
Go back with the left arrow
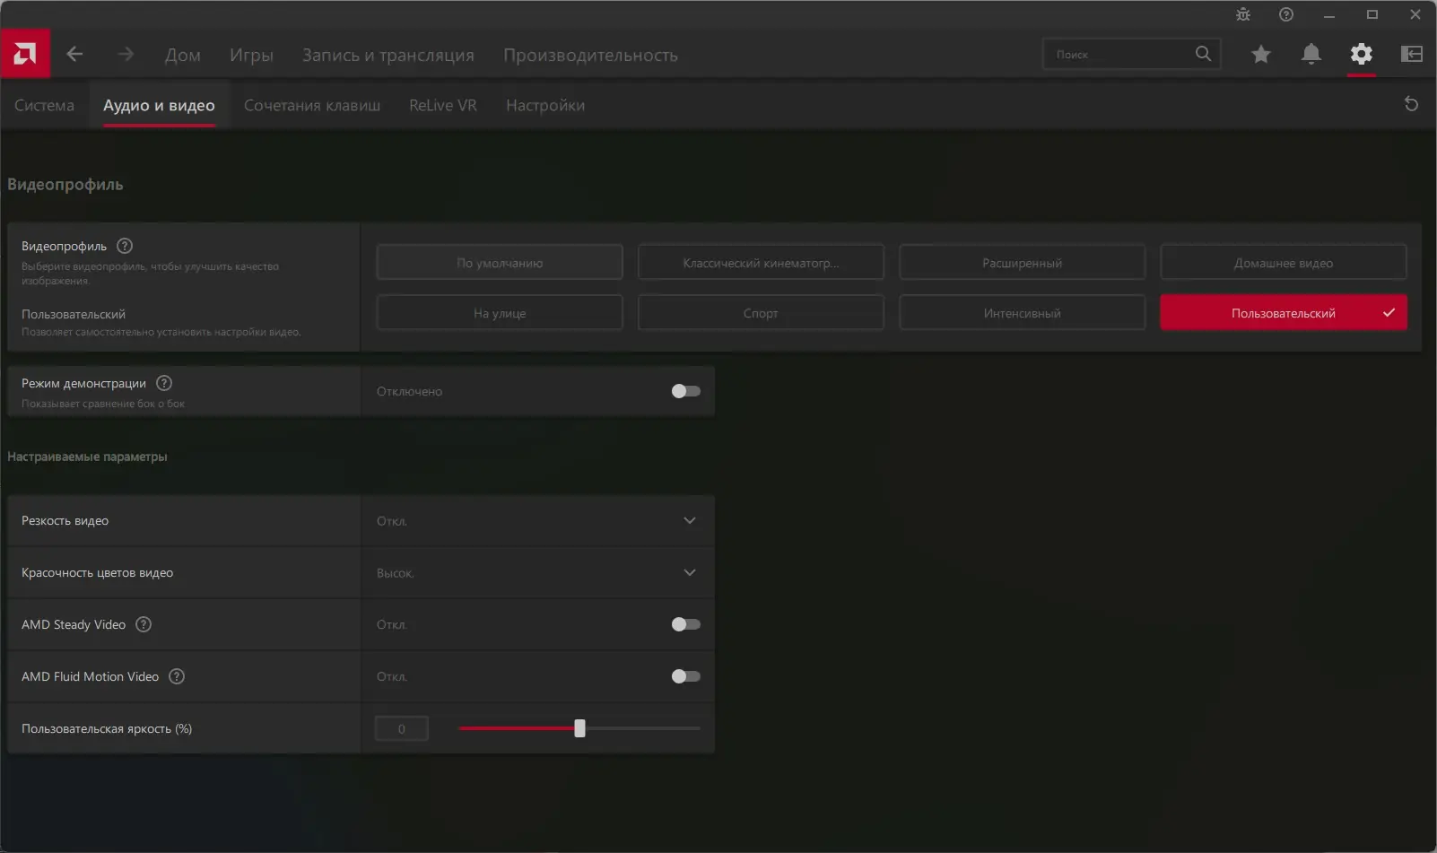(75, 54)
